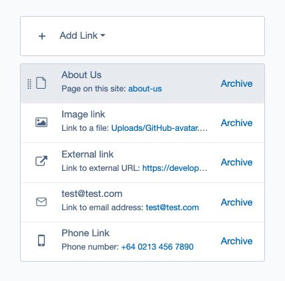Click the external link icon
285x281 pixels.
pyautogui.click(x=41, y=161)
